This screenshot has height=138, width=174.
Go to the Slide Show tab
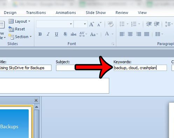click(96, 13)
